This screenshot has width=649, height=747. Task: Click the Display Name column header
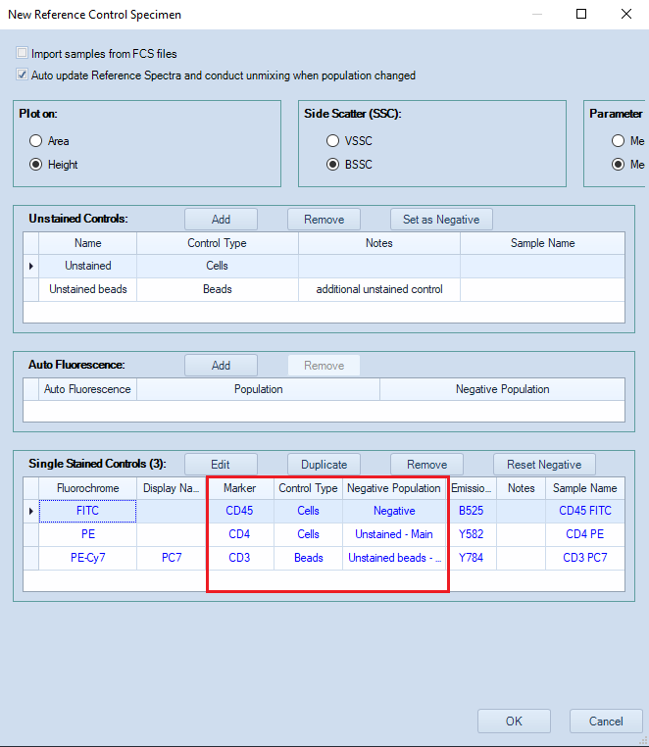pyautogui.click(x=172, y=488)
